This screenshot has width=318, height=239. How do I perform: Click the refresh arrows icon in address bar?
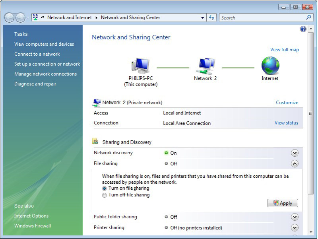tap(211, 17)
